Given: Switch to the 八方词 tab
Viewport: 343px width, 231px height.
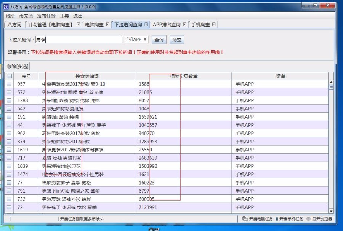Looking at the screenshot, I should pyautogui.click(x=14, y=25).
